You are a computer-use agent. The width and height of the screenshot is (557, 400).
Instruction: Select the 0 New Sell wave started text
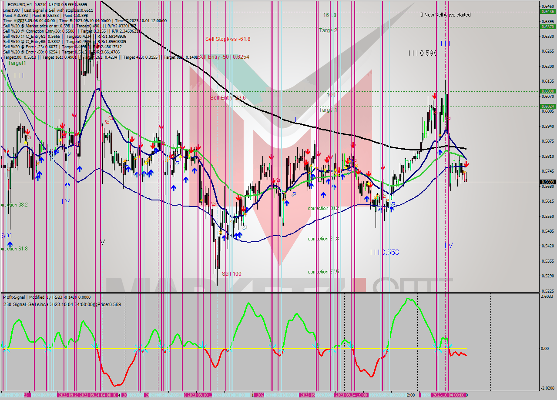(x=445, y=15)
